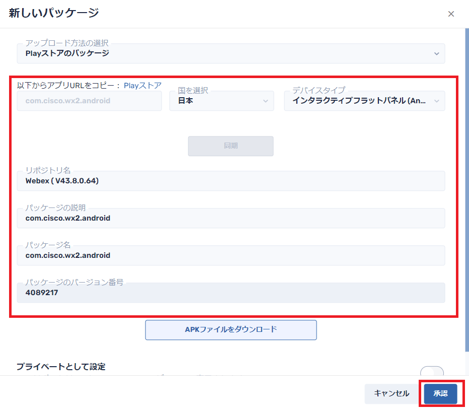Click the 新しいパッケージ dialog title
Viewport: 469px width, 412px height.
coord(54,13)
